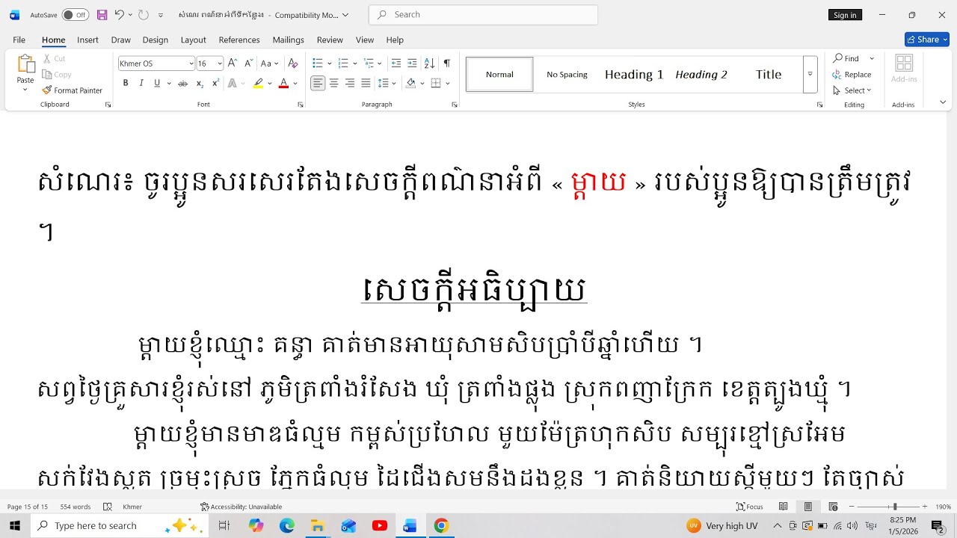Open YouTube icon on taskbar
Screen dimensions: 957x538
(380, 526)
